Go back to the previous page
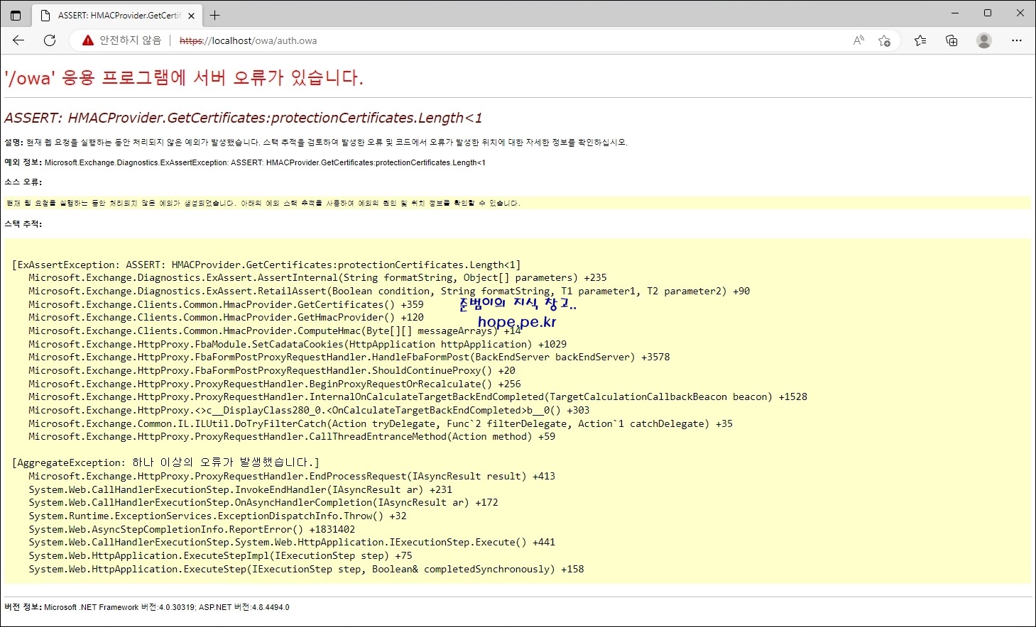Viewport: 1036px width, 627px height. click(18, 40)
